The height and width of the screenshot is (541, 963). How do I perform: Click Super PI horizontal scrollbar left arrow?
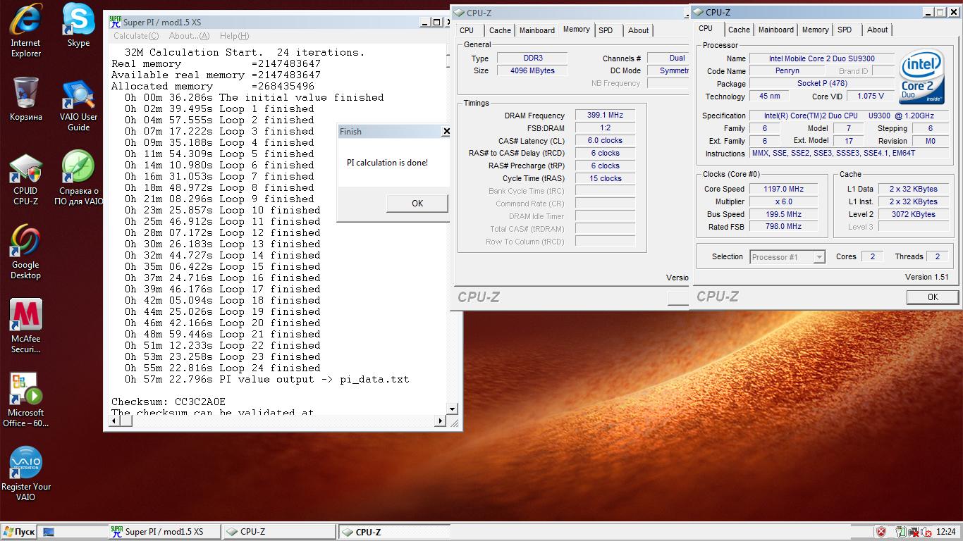pyautogui.click(x=114, y=421)
